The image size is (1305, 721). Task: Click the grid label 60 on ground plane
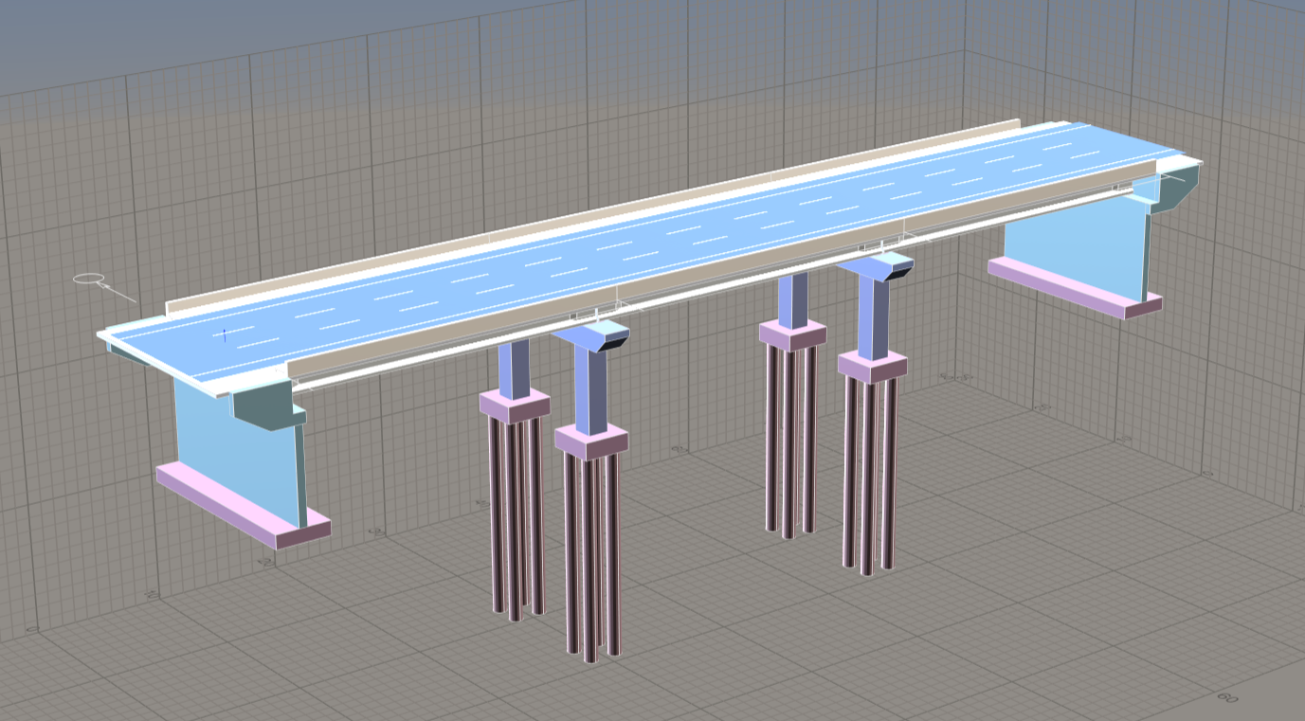click(x=1226, y=697)
